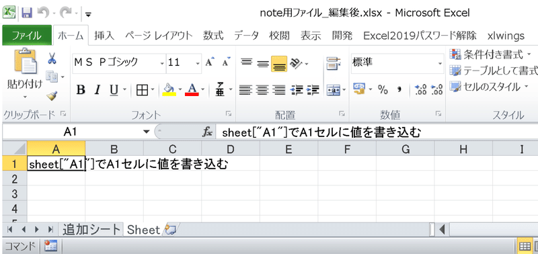538x254 pixels.
Task: Switch to the ページ レイアウト tab
Action: [159, 36]
